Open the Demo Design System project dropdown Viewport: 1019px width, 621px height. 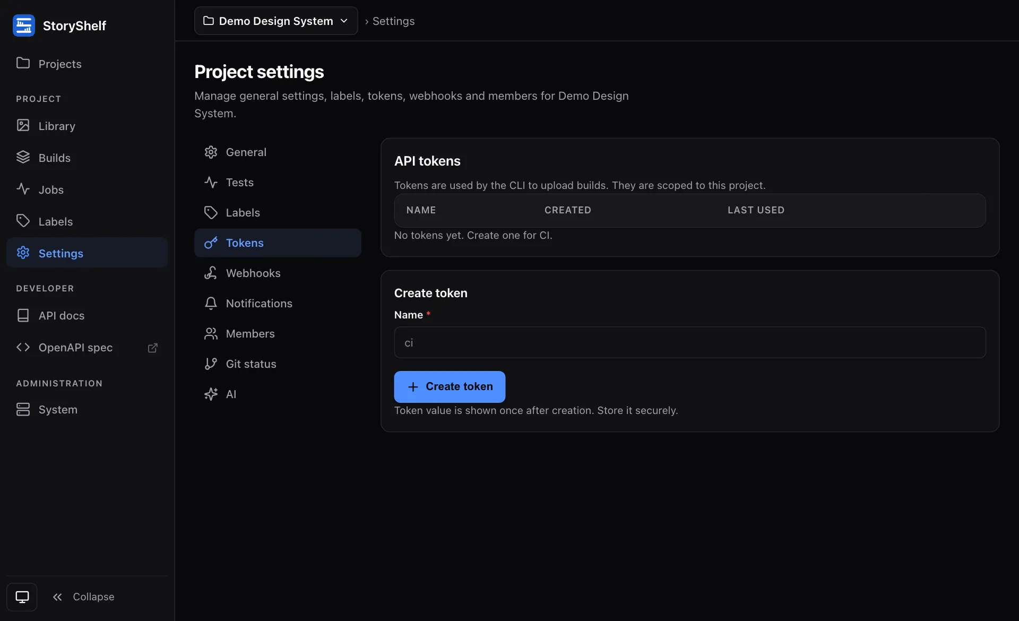point(276,21)
